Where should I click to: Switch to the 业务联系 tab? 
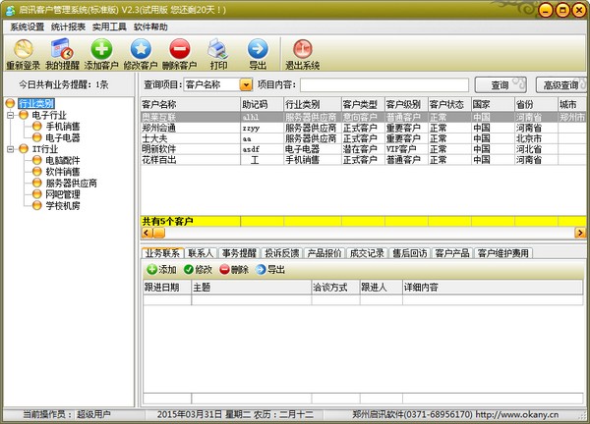point(162,253)
